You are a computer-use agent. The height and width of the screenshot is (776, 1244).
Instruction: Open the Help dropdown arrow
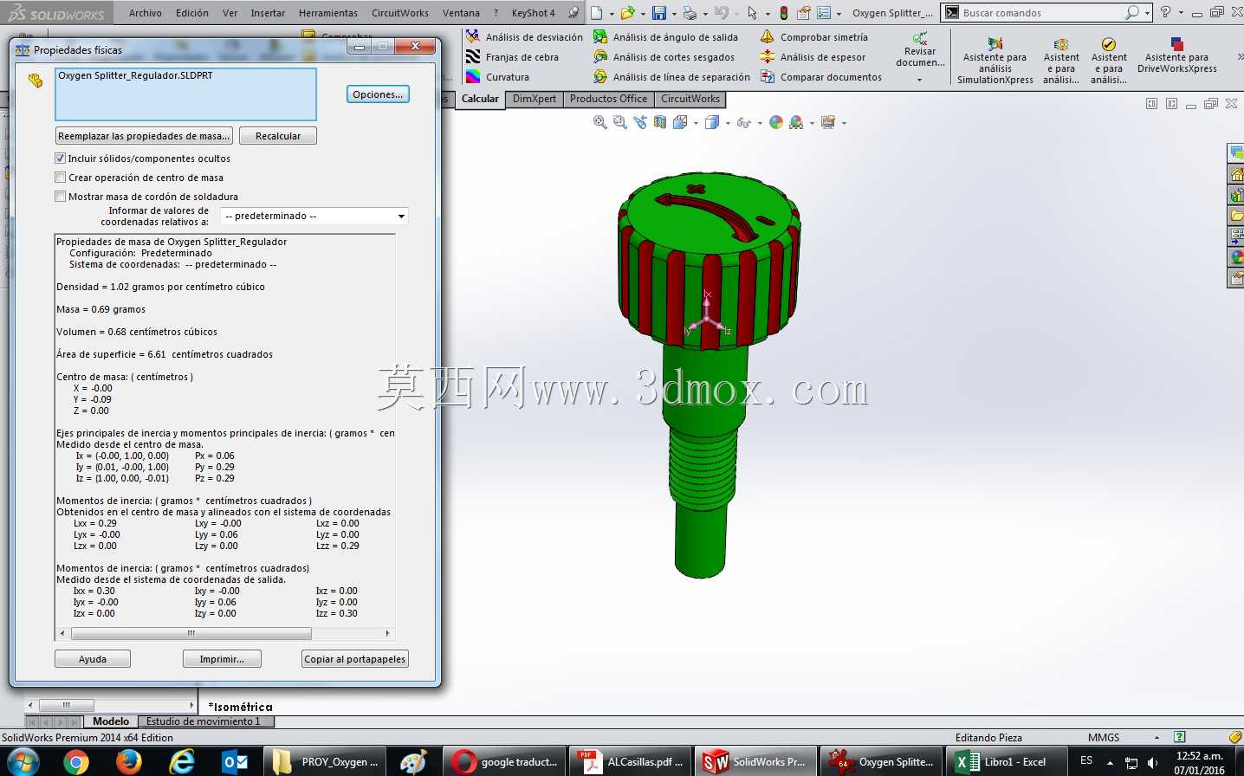point(1181,13)
